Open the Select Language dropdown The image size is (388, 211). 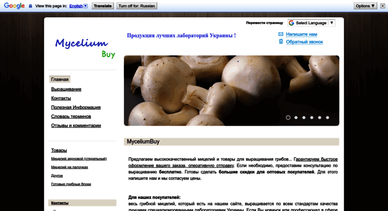coord(311,23)
